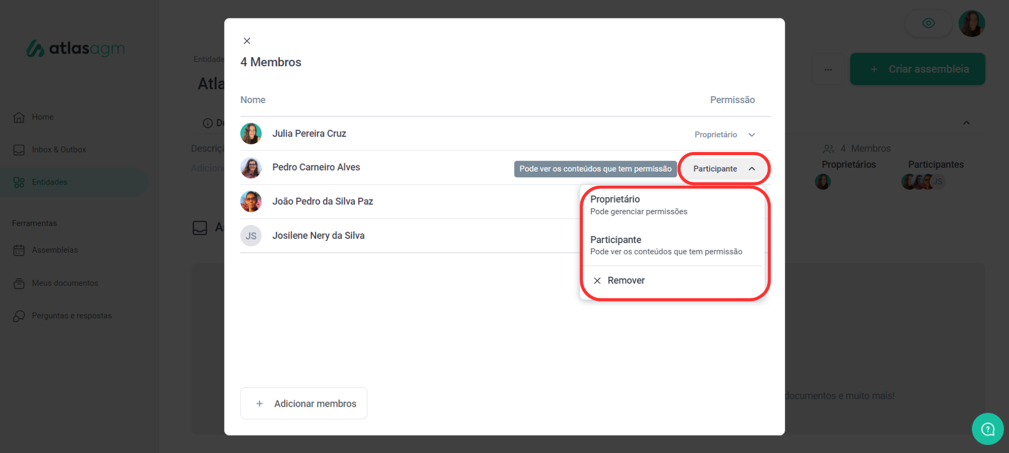This screenshot has height=453, width=1009.
Task: Collapse the members panel chevron
Action: 966,123
